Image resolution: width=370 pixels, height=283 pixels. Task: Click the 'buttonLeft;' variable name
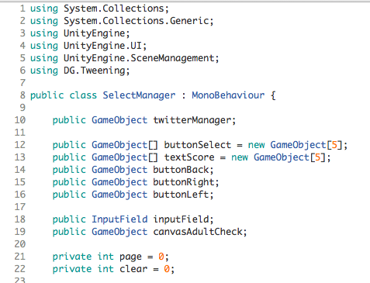click(183, 195)
